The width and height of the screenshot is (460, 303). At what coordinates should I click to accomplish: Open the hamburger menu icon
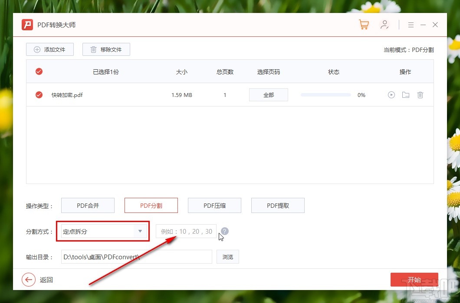pyautogui.click(x=411, y=25)
